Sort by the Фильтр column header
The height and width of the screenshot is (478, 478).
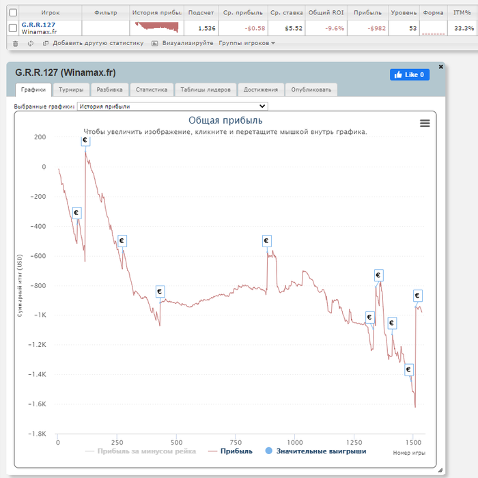click(x=105, y=13)
